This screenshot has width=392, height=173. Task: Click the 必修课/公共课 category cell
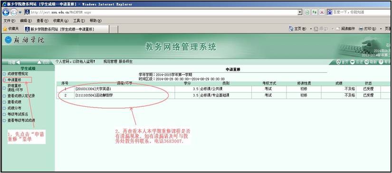(x=225, y=89)
